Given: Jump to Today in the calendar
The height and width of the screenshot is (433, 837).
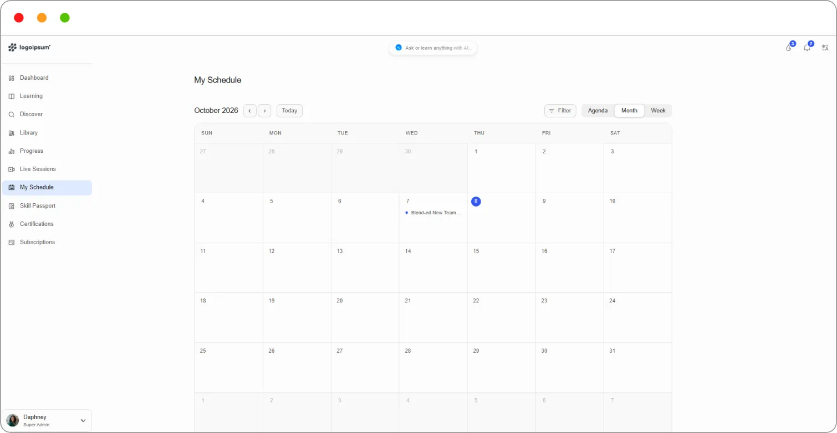Looking at the screenshot, I should pos(289,111).
